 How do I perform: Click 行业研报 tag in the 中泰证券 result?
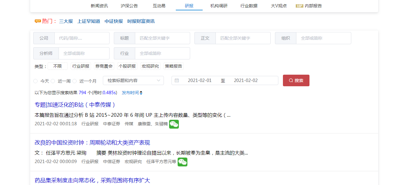click(x=90, y=124)
